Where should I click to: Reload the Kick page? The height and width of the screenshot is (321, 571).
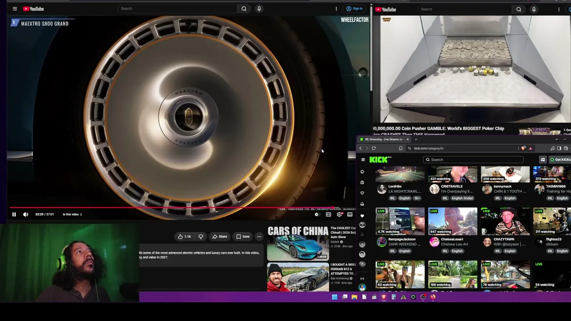(374, 148)
